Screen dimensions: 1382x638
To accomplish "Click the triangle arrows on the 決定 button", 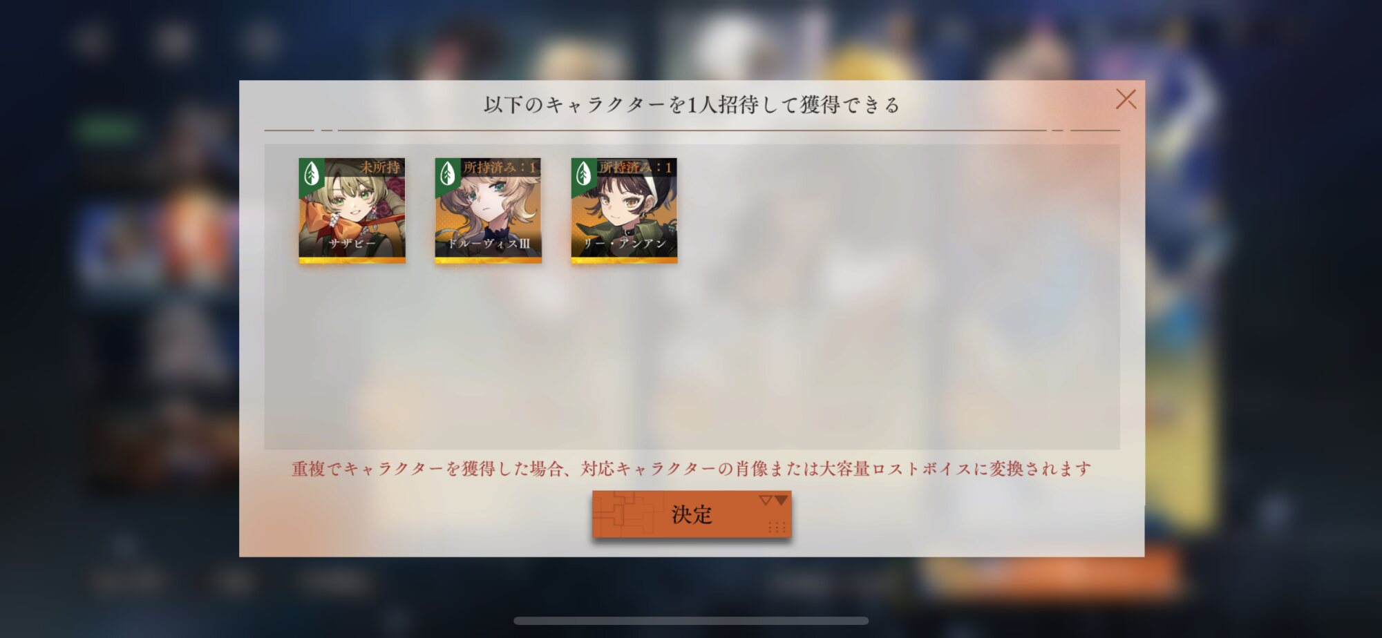I will click(x=773, y=500).
